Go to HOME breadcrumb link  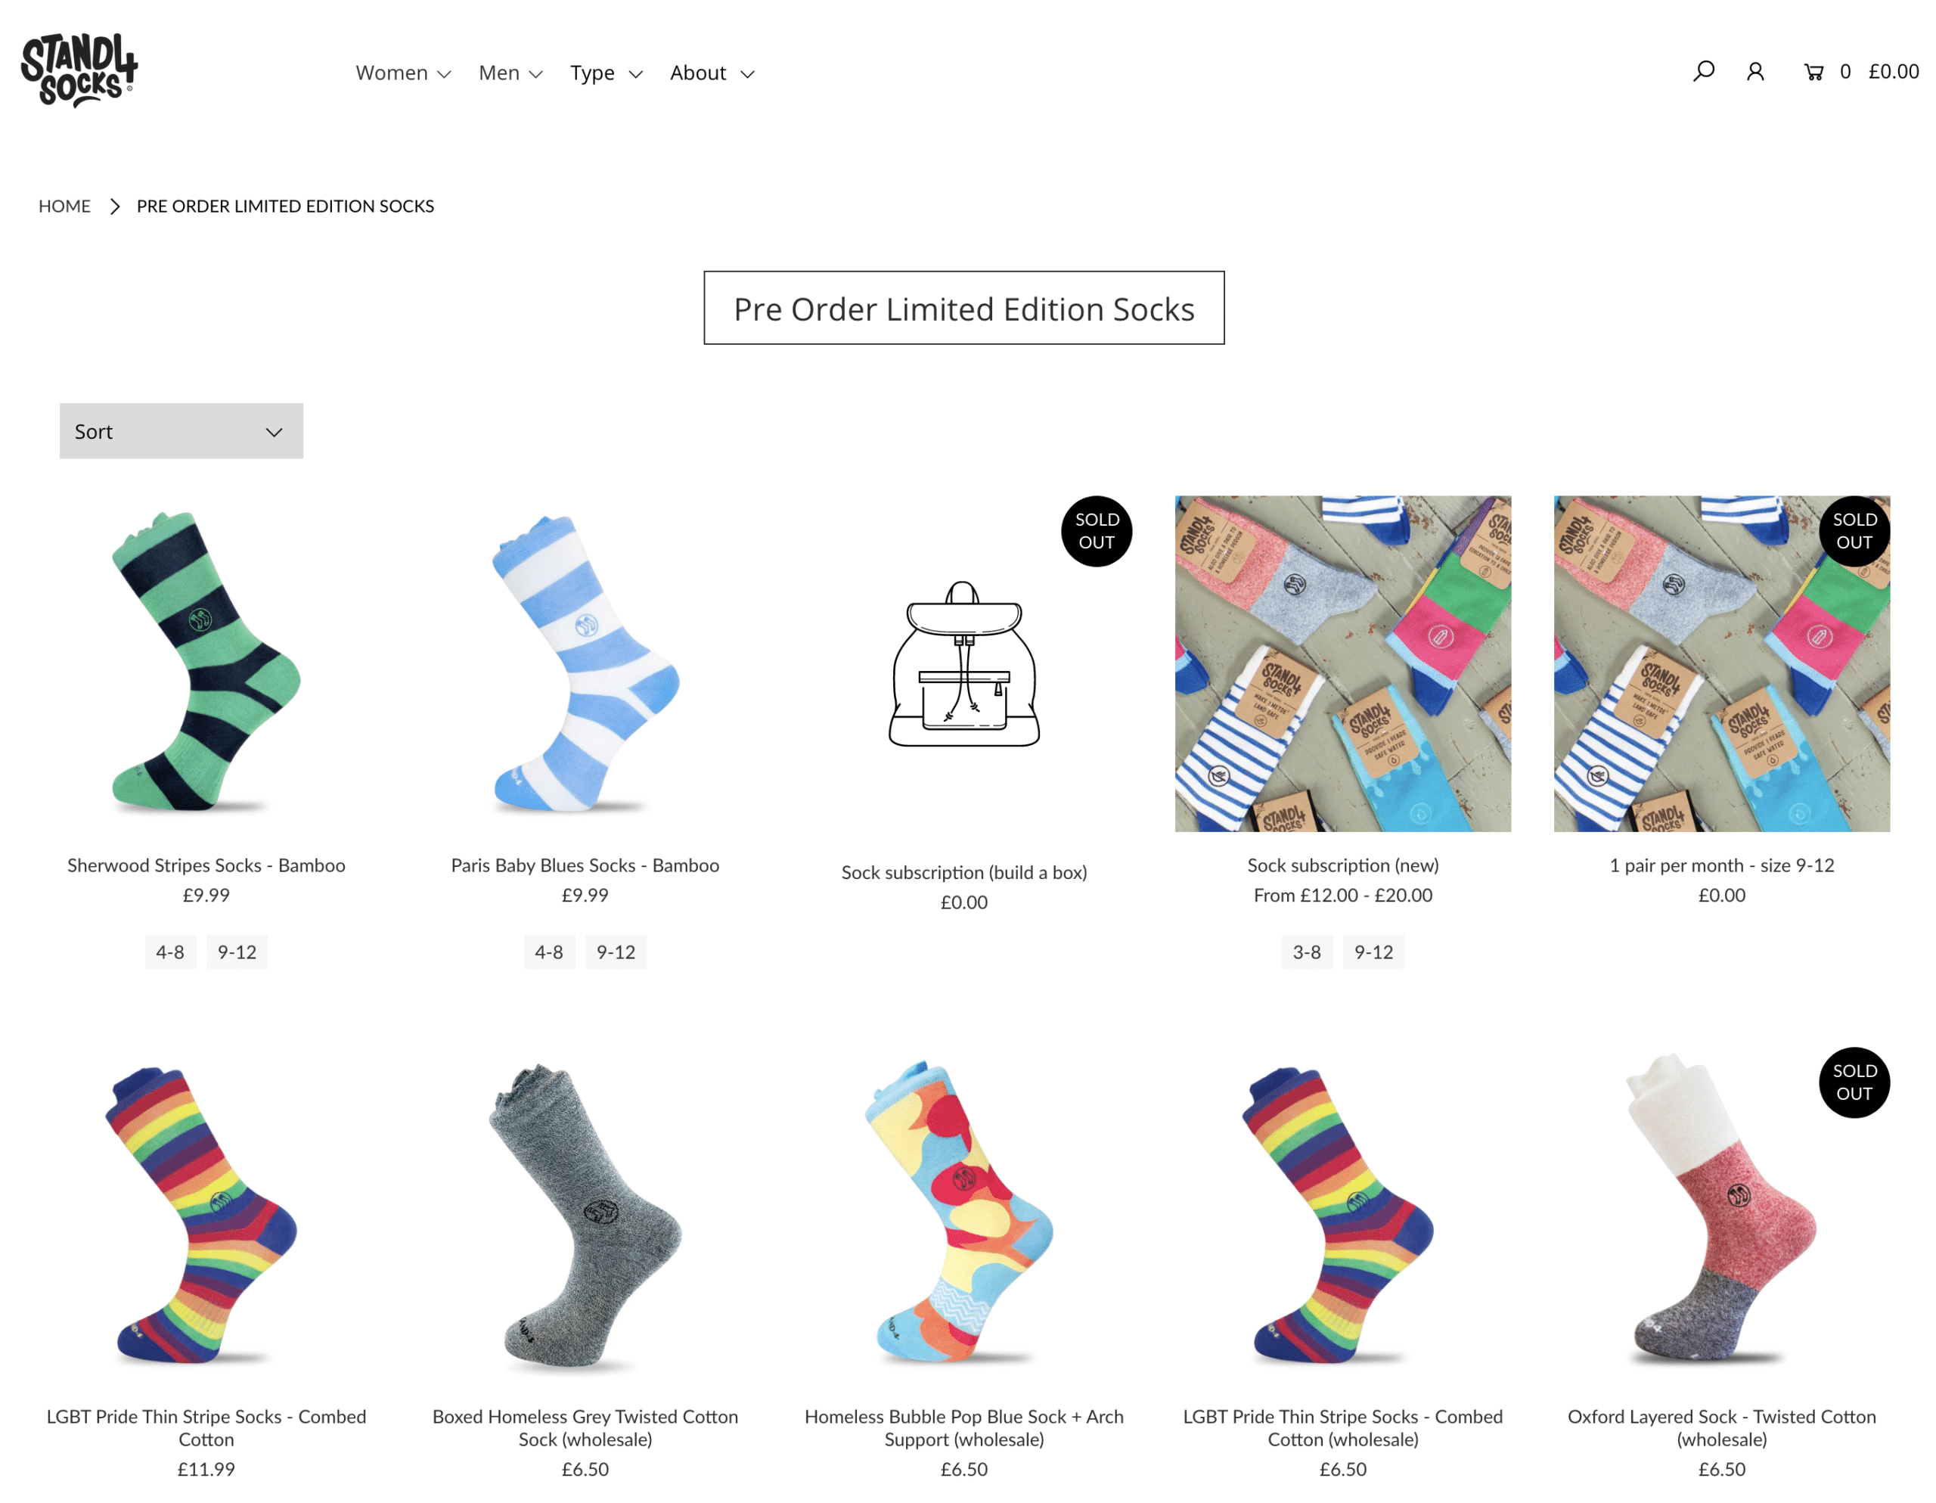pyautogui.click(x=64, y=207)
